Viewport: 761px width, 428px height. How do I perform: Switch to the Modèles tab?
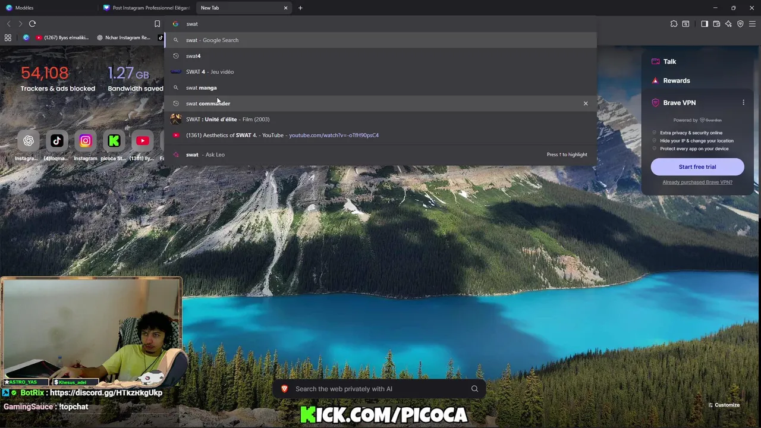[49, 8]
